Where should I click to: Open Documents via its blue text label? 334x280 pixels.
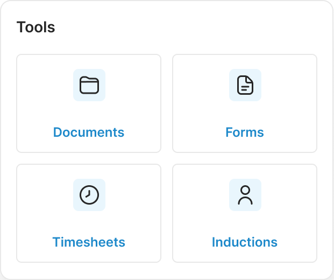click(x=89, y=132)
